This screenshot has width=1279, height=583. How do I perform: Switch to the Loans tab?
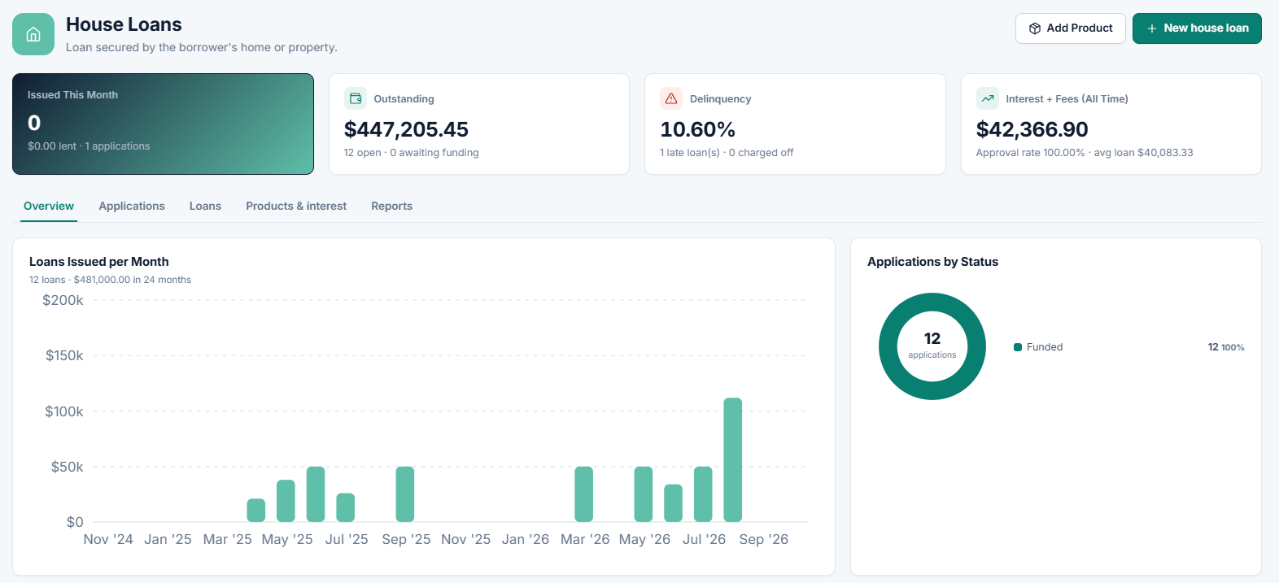205,207
